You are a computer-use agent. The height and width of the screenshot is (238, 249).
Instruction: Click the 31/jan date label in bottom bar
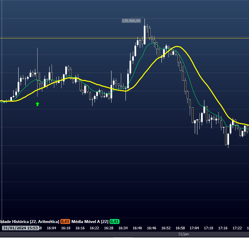pos(183,234)
